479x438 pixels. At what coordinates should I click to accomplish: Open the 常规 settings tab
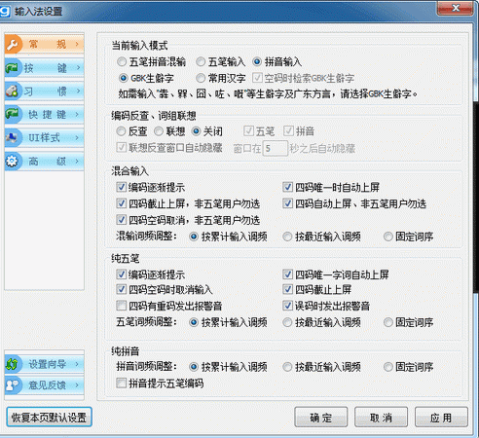click(x=45, y=44)
